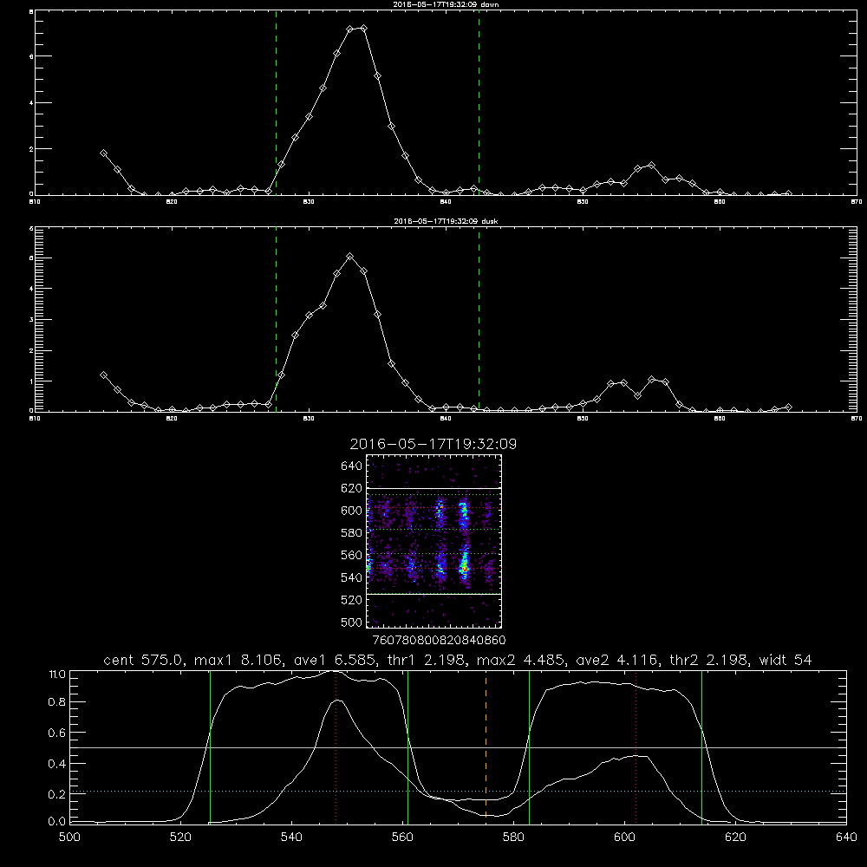The width and height of the screenshot is (867, 867).
Task: Click the green vertical line near 614 in the bottom plot
Action: click(x=701, y=747)
